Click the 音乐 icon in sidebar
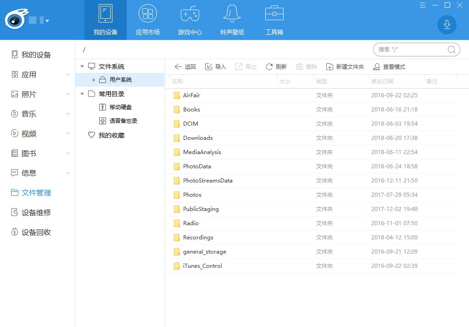The width and height of the screenshot is (469, 327). click(15, 114)
